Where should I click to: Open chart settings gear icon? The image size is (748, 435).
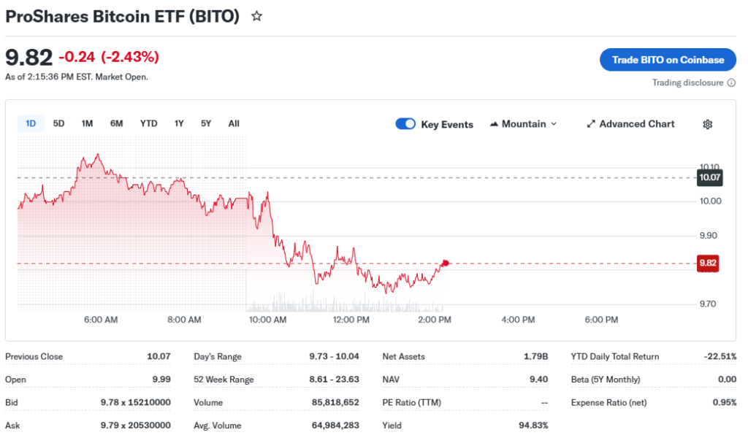click(707, 124)
